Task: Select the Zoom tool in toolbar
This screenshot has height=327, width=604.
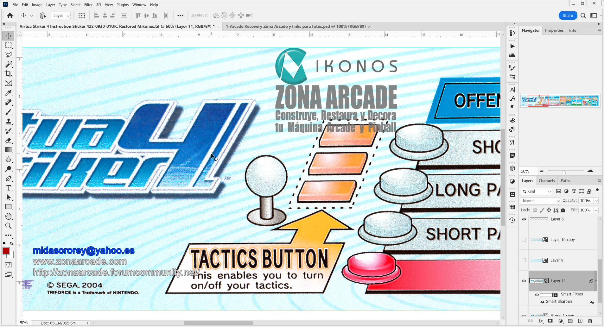Action: pos(9,226)
